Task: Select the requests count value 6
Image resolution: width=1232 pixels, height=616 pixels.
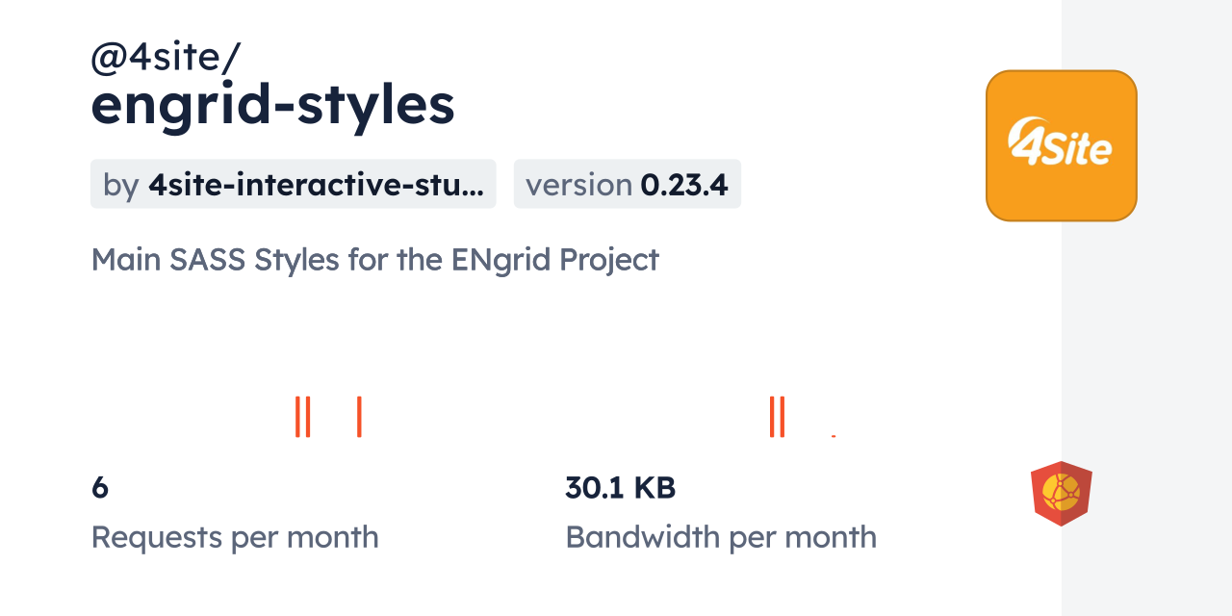Action: click(100, 488)
